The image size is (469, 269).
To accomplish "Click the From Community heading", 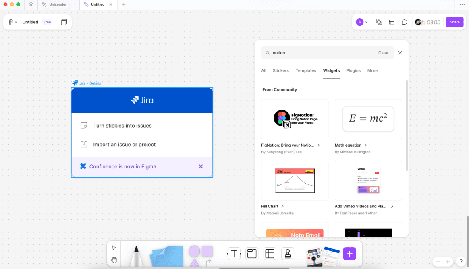I will point(280,89).
